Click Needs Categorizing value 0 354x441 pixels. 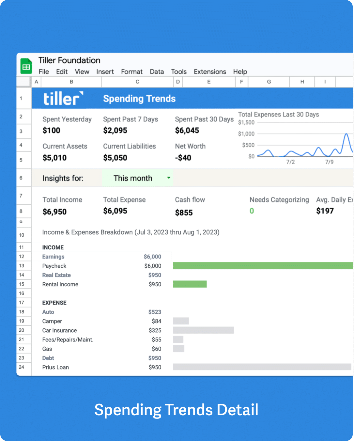[x=252, y=211]
